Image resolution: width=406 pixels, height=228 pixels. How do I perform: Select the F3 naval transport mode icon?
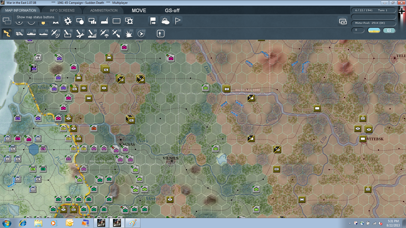pyautogui.click(x=31, y=33)
